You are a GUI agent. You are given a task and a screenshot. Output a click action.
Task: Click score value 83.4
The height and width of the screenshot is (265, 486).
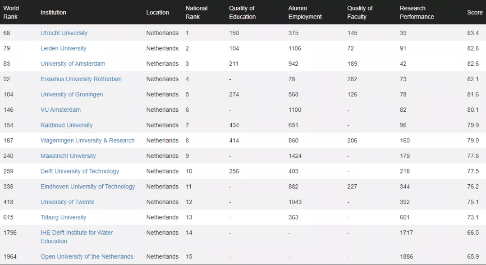coord(473,33)
